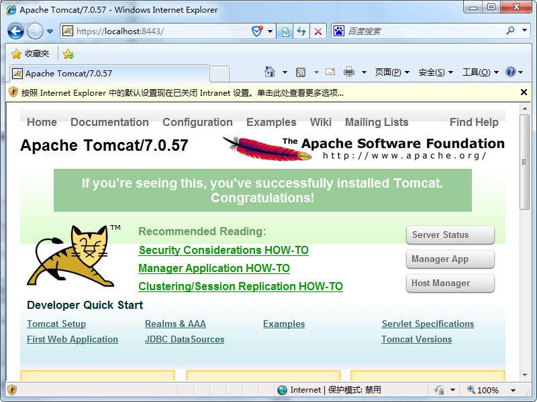Click the Print icon
Viewport: 537px width, 402px height.
[349, 72]
